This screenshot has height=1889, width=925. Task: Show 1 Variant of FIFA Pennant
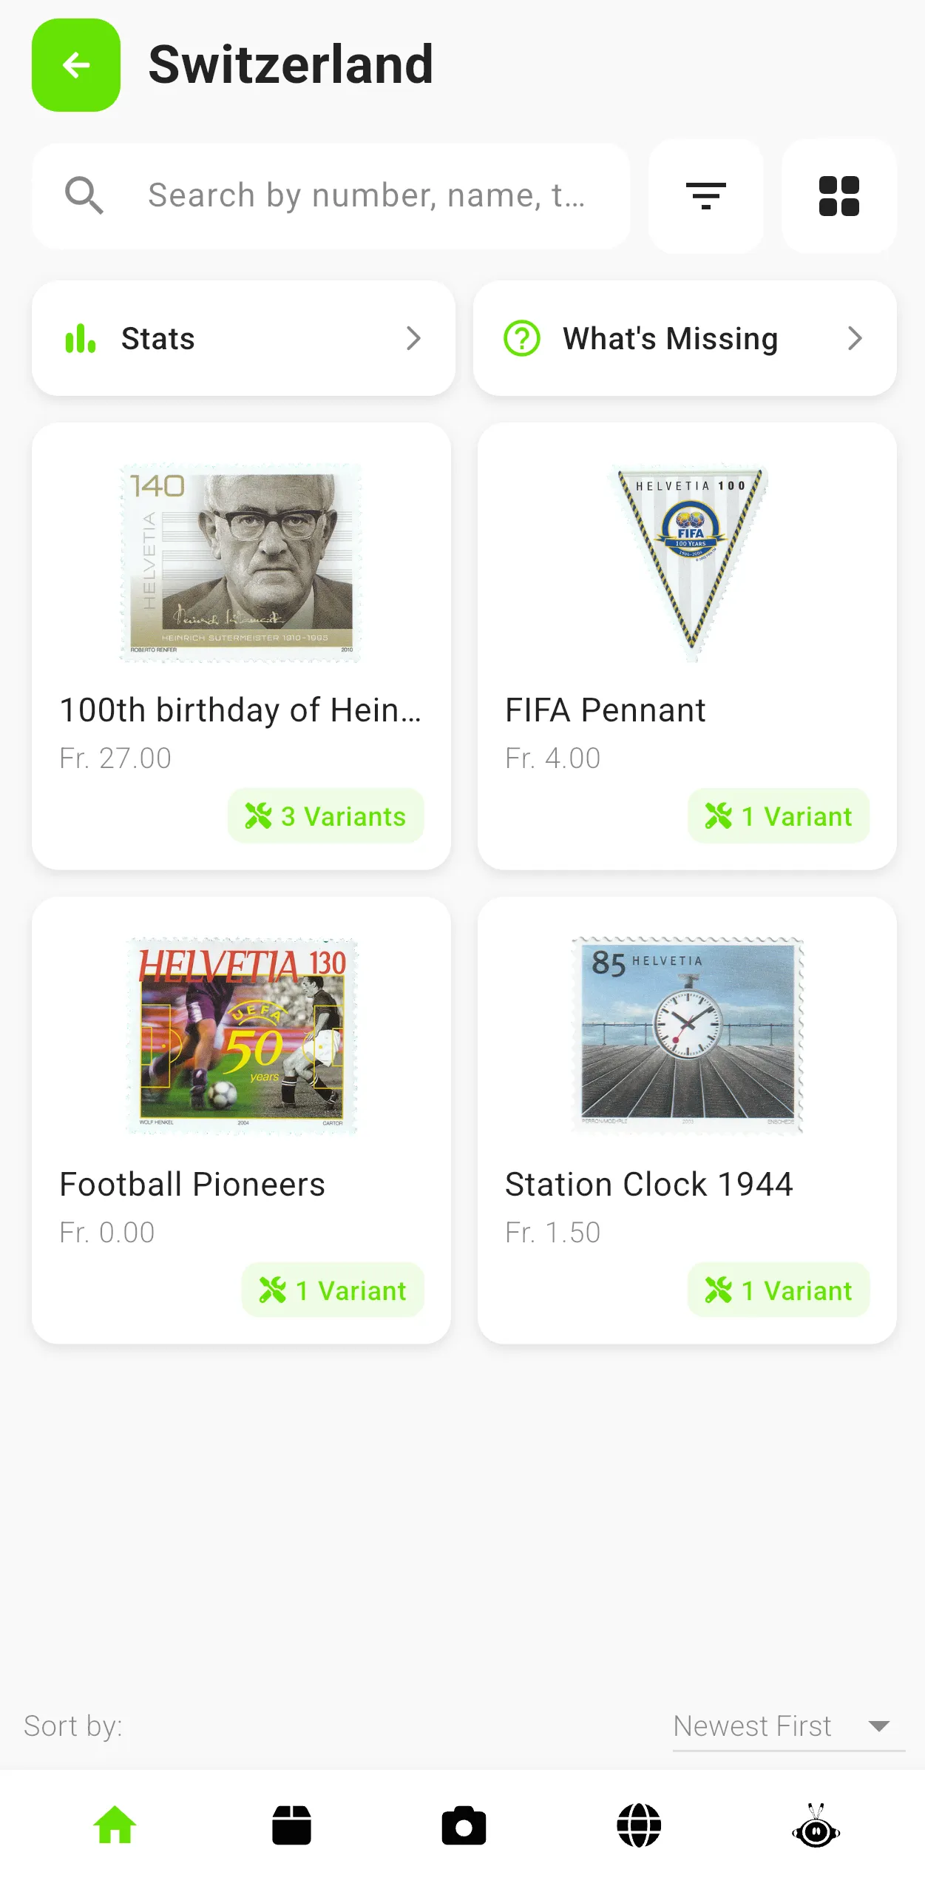[x=778, y=816]
